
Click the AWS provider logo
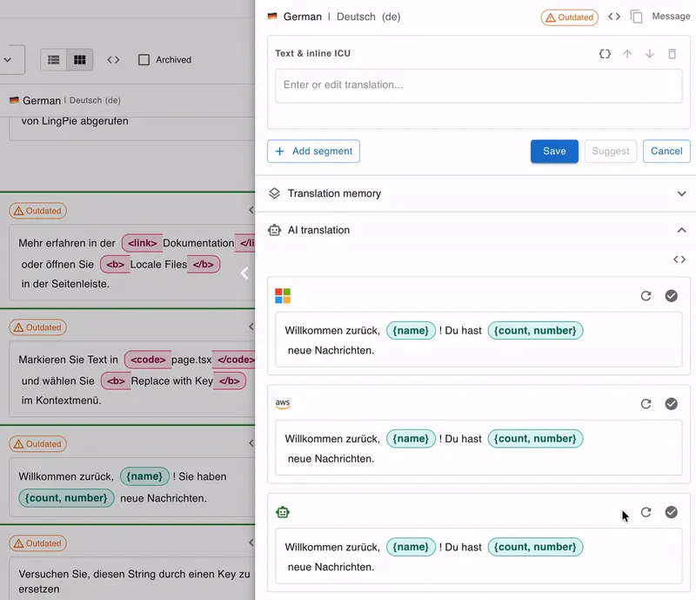point(283,403)
